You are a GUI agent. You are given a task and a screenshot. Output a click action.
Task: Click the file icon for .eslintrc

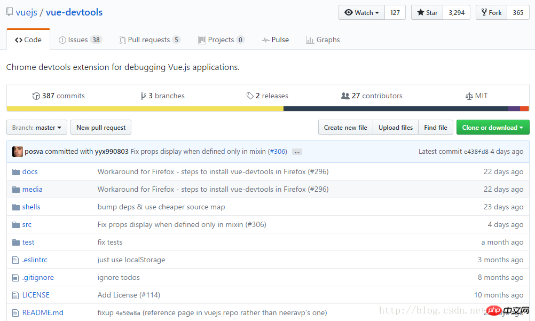(x=15, y=260)
